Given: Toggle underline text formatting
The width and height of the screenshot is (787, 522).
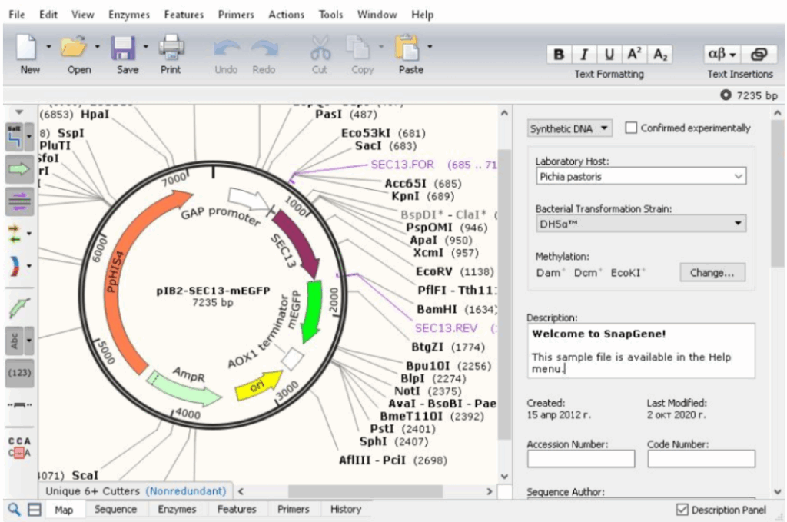Looking at the screenshot, I should coord(609,55).
